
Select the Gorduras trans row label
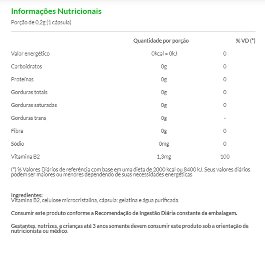28,118
